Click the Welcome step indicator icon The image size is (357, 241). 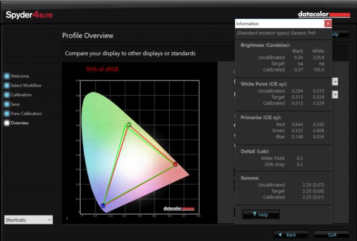pos(7,76)
